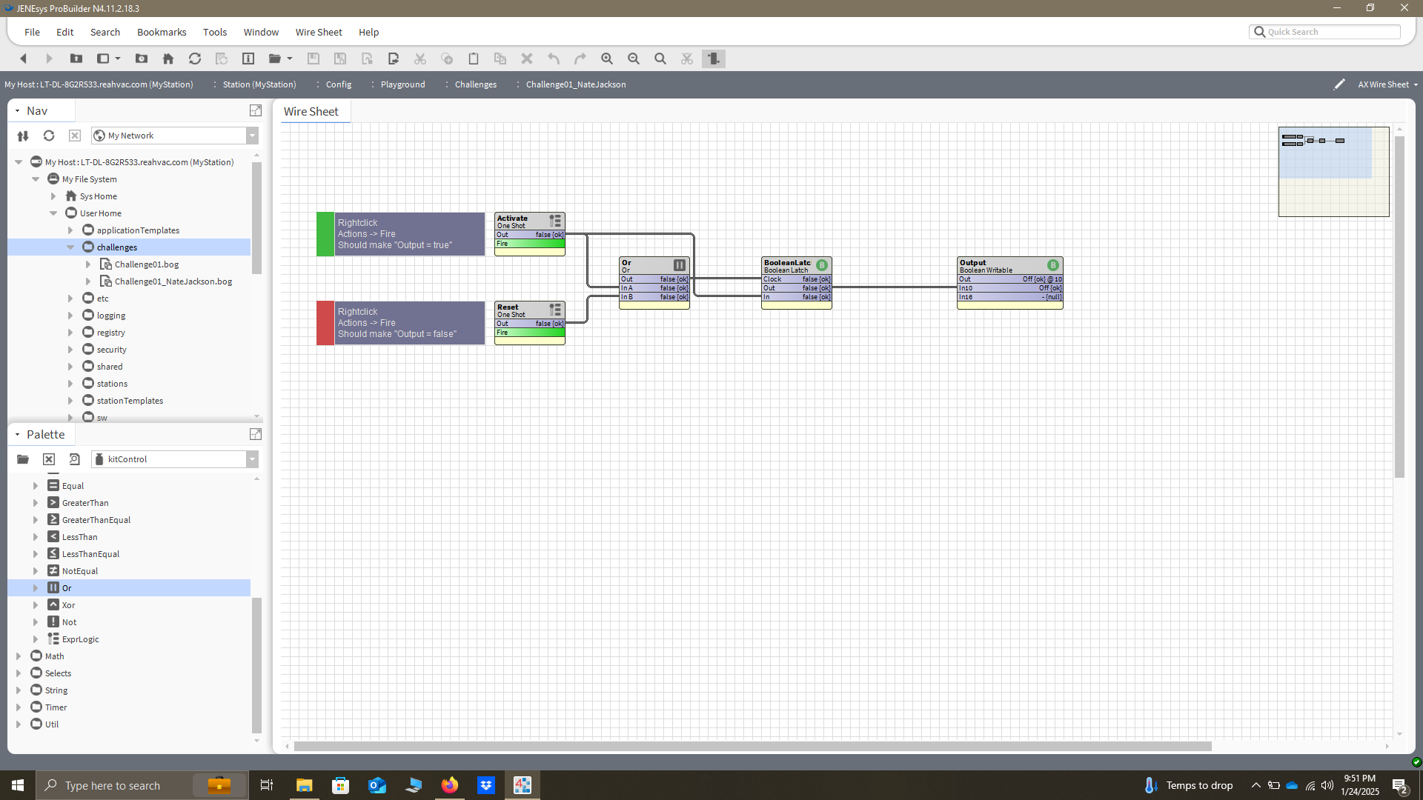Viewport: 1423px width, 800px height.
Task: Open the Wire Sheet menu
Action: (x=319, y=32)
